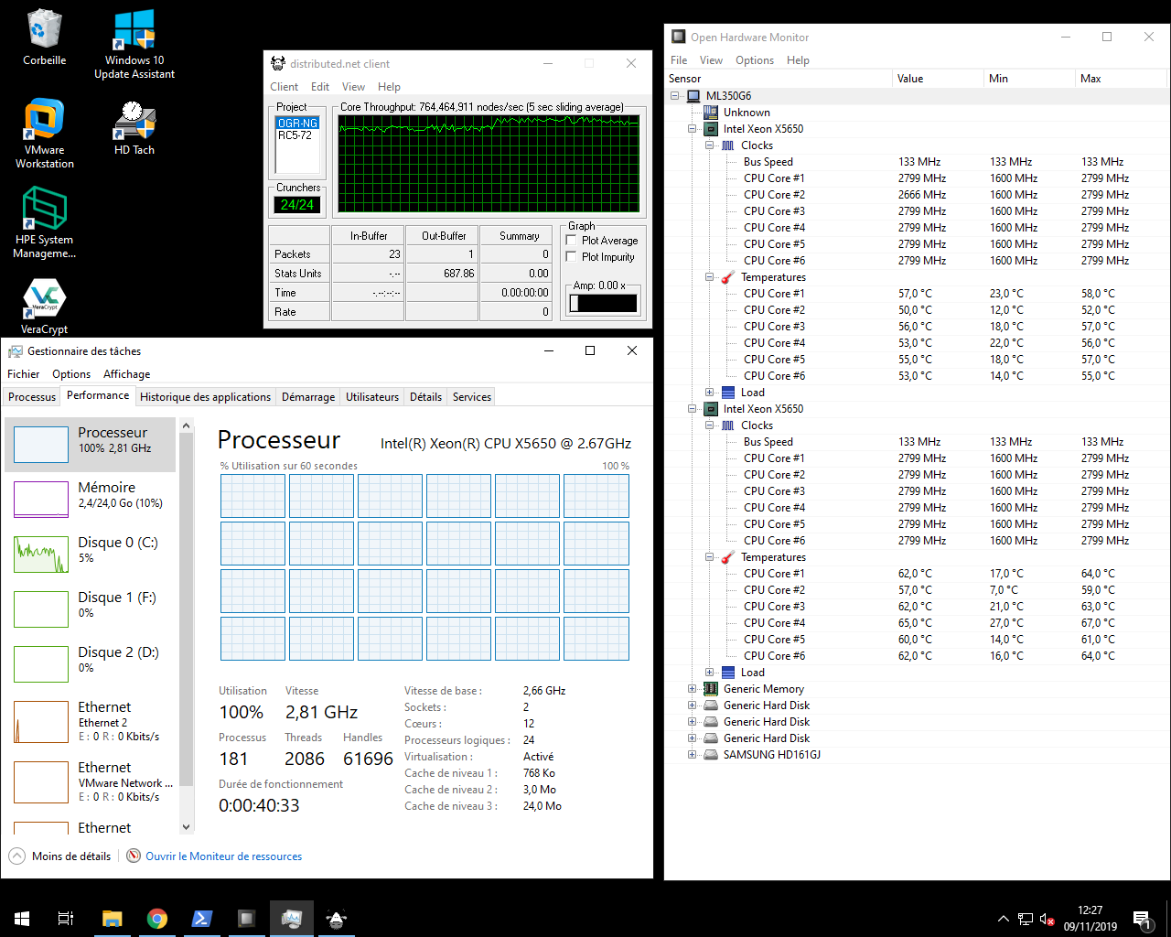The image size is (1171, 937).
Task: Open the notification center icon
Action: pos(1142,919)
